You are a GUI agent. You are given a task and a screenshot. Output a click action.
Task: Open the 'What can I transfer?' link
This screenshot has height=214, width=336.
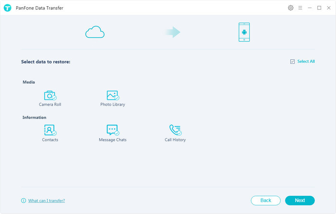47,201
